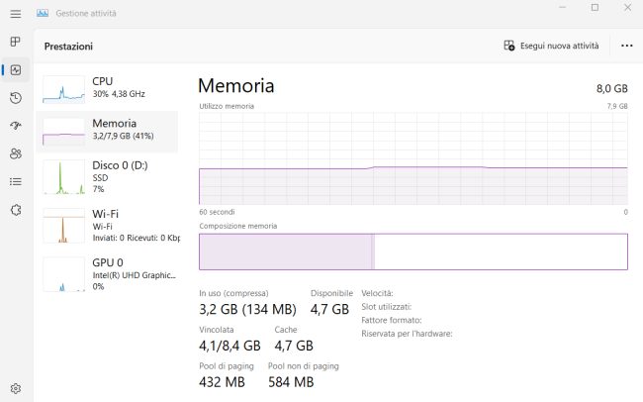Click the 60 secondi axis label
643x402 pixels.
[217, 212]
